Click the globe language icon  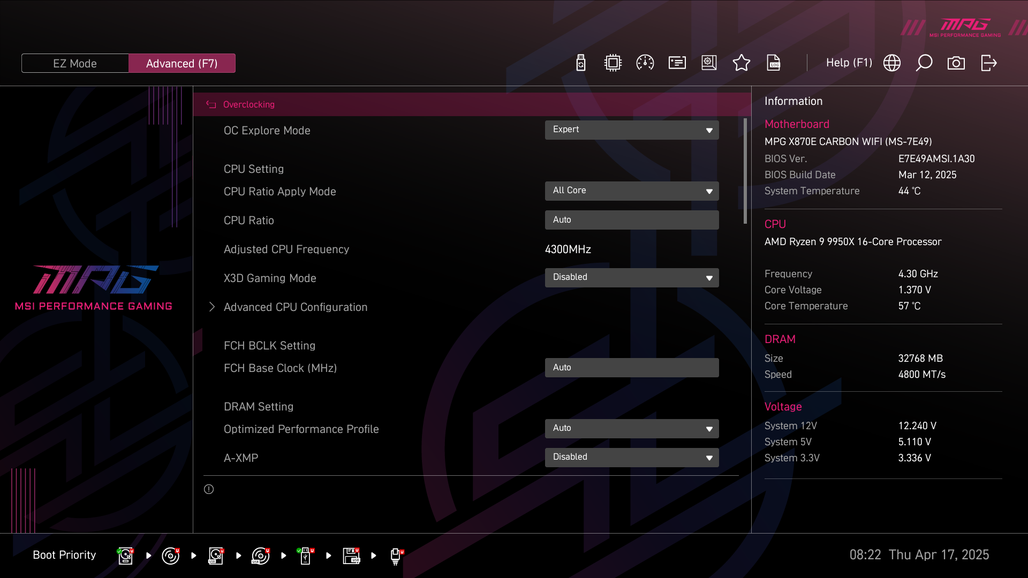pos(891,63)
